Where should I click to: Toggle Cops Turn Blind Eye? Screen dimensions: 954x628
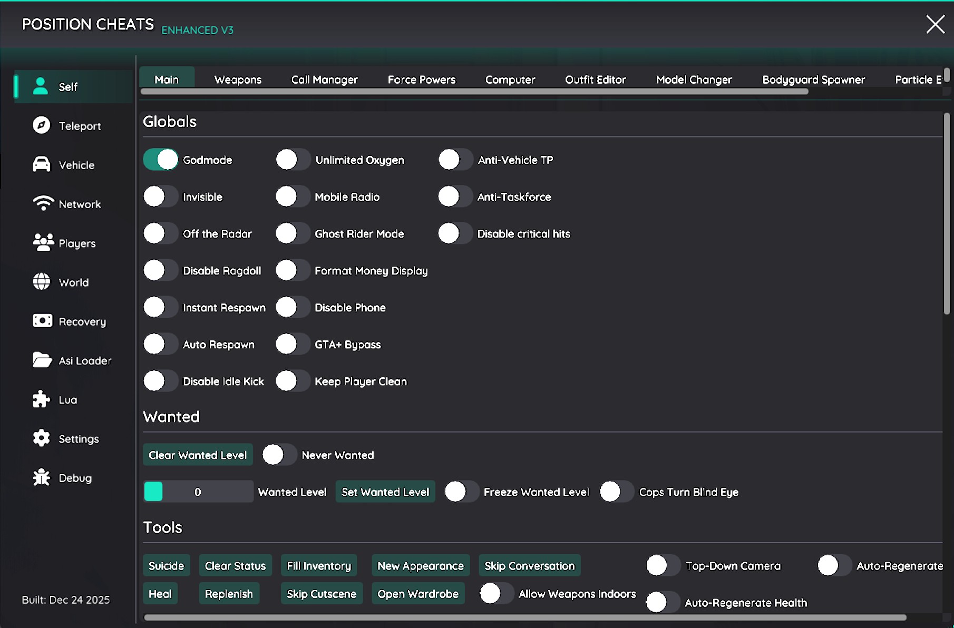click(616, 492)
